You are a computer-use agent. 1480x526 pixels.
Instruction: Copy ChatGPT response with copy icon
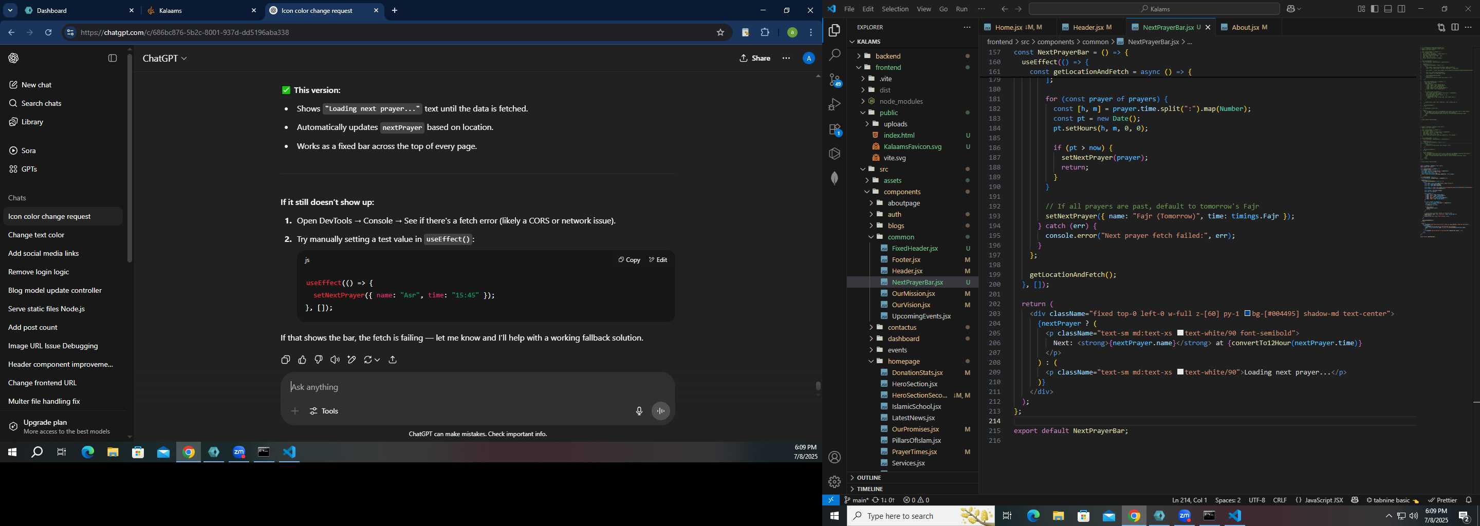pyautogui.click(x=286, y=360)
